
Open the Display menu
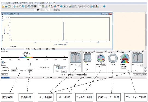click(42, 3)
